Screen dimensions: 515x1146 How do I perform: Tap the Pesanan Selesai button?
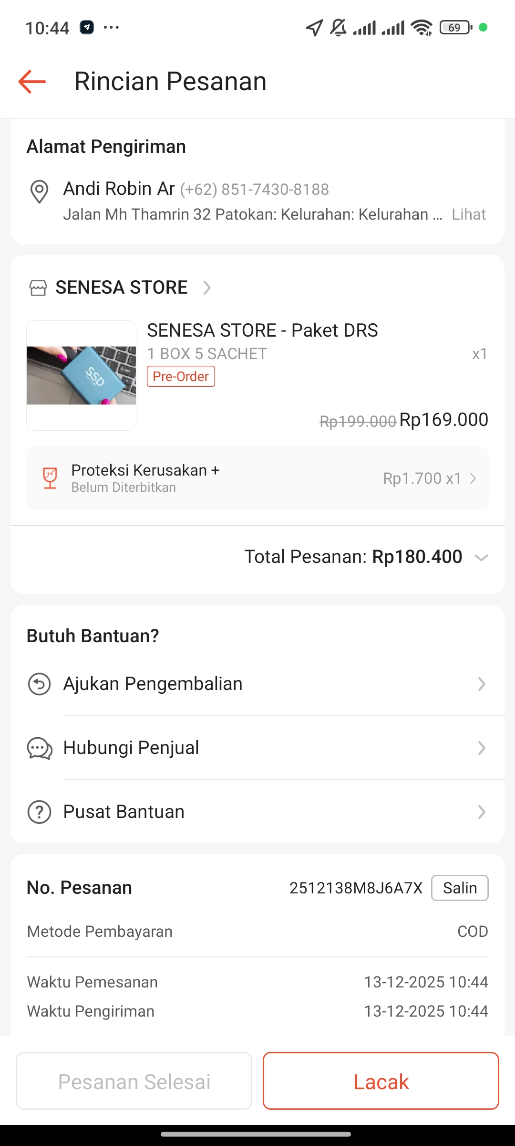click(134, 1082)
